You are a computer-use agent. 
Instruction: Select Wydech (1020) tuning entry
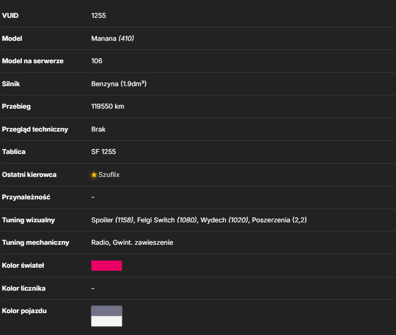point(224,220)
